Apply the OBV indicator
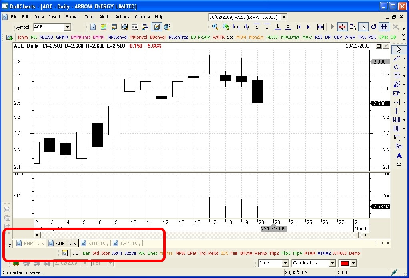 (x=338, y=37)
